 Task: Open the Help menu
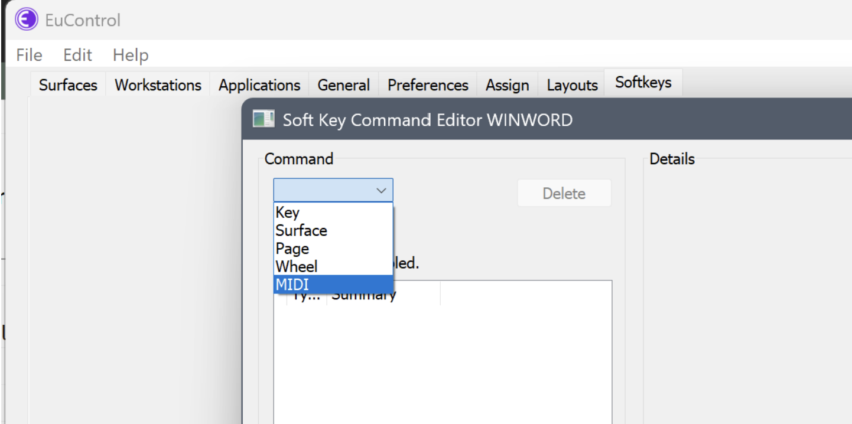pyautogui.click(x=131, y=56)
